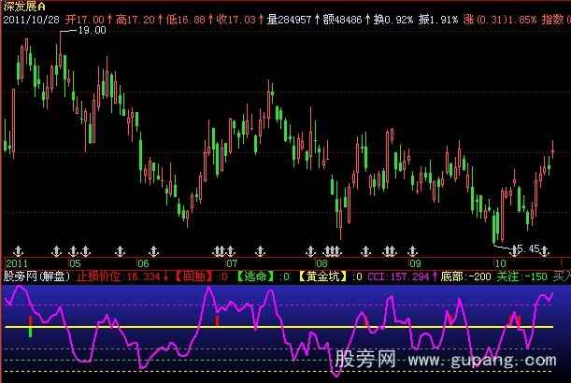Click the amplitude value 振1.91%
This screenshot has height=383, width=571.
(x=437, y=20)
